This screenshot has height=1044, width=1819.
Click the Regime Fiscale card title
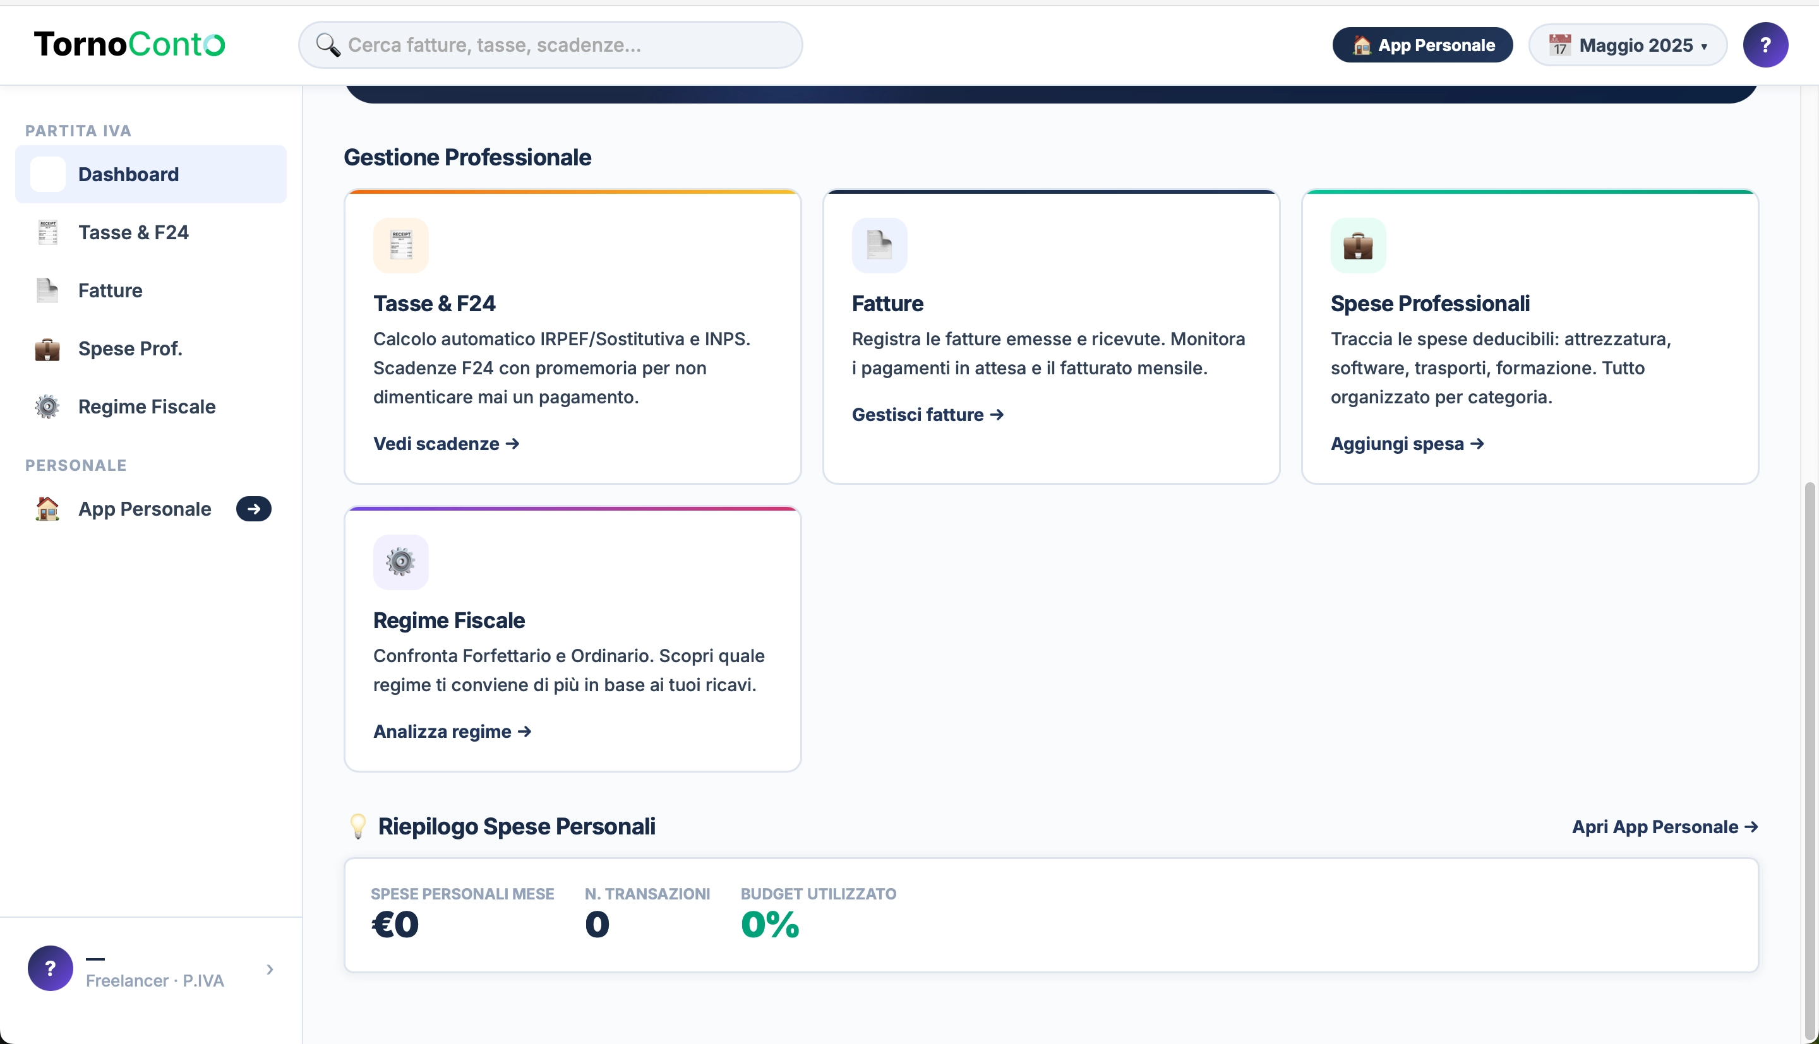tap(449, 620)
